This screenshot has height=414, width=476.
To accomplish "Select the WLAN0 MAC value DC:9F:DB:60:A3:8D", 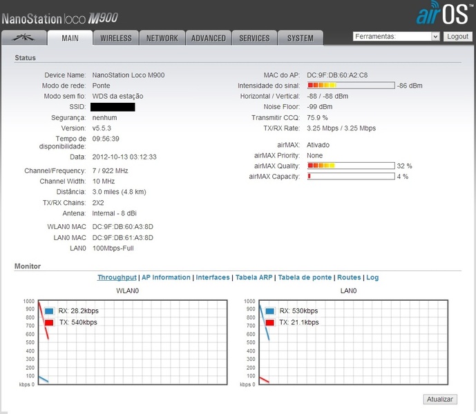I will point(123,226).
